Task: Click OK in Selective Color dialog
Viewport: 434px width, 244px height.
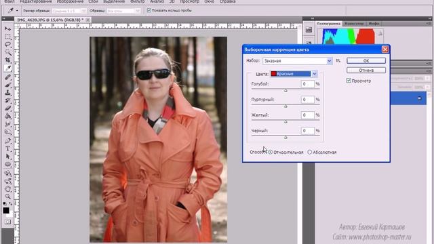Action: (x=366, y=60)
